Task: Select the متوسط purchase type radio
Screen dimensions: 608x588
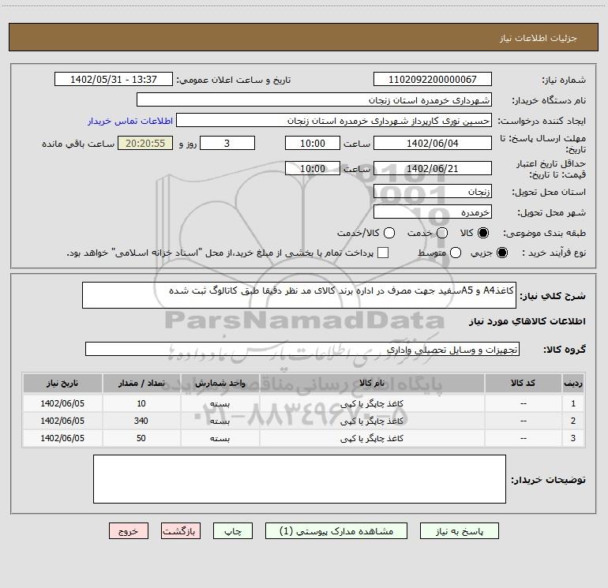Action: pos(456,253)
